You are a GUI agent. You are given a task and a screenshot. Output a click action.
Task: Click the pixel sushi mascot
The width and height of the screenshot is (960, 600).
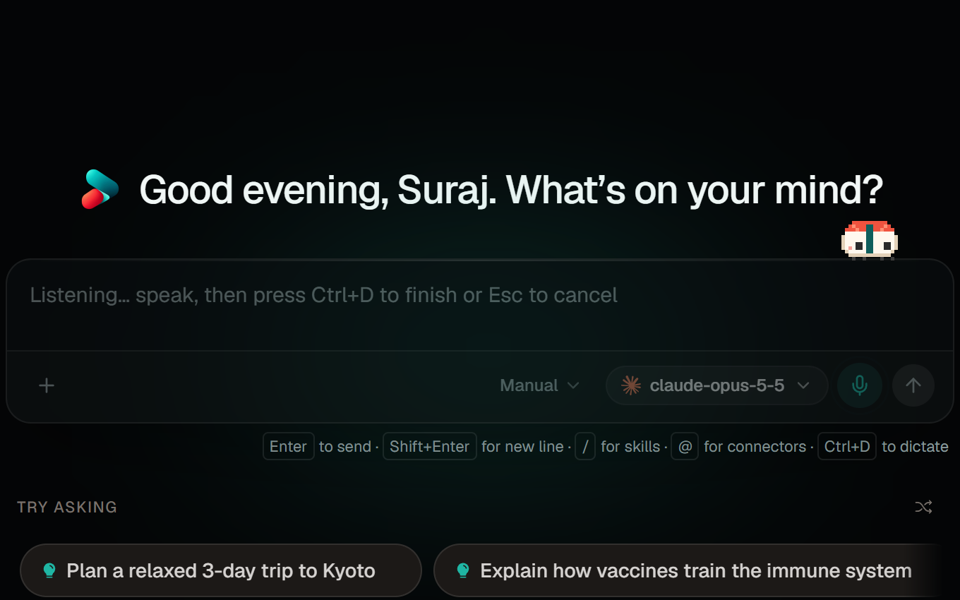[870, 240]
